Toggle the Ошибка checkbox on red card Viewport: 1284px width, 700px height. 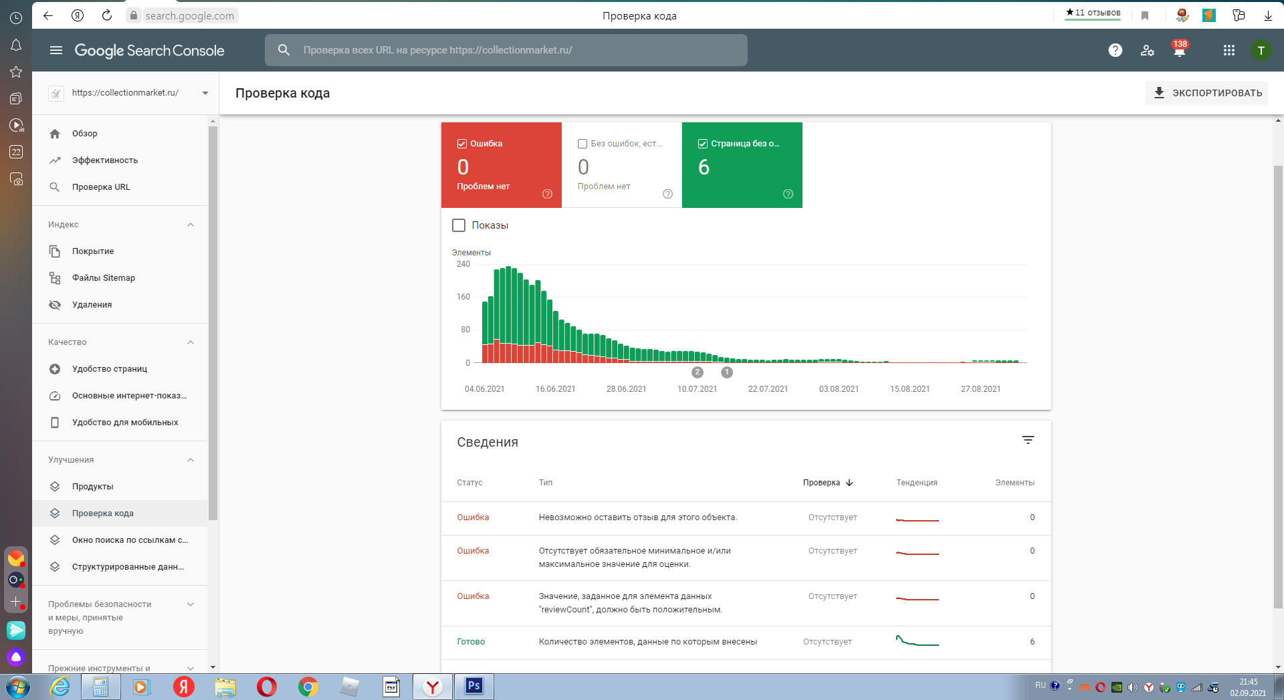coord(461,144)
